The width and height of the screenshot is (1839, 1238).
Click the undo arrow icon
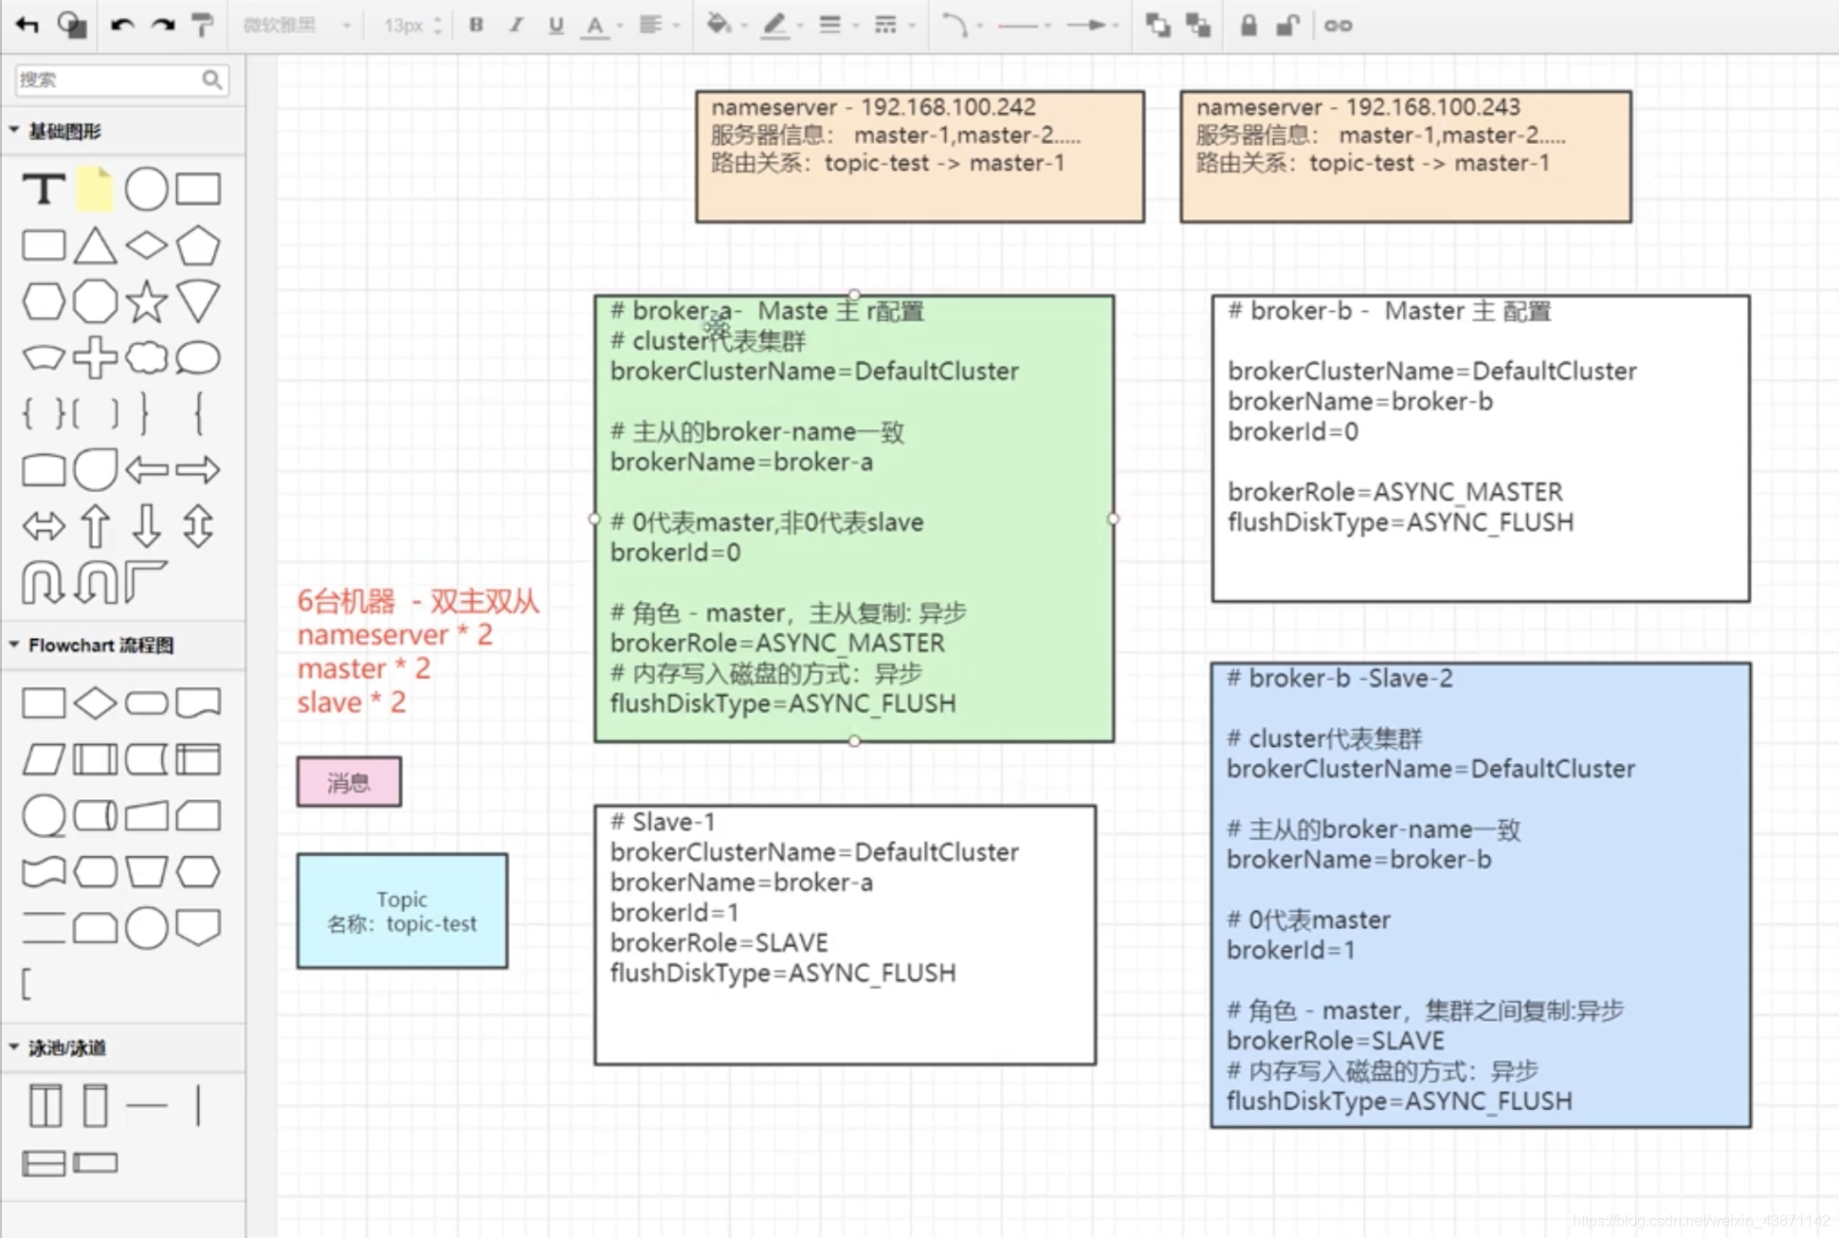click(x=121, y=26)
